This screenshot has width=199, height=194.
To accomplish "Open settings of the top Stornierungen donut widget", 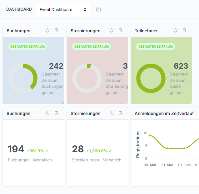I will 112,30.
